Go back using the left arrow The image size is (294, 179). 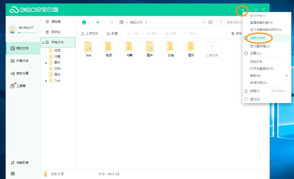[x=98, y=22]
